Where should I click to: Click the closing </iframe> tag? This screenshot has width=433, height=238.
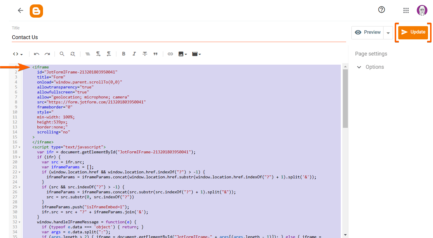coord(43,142)
